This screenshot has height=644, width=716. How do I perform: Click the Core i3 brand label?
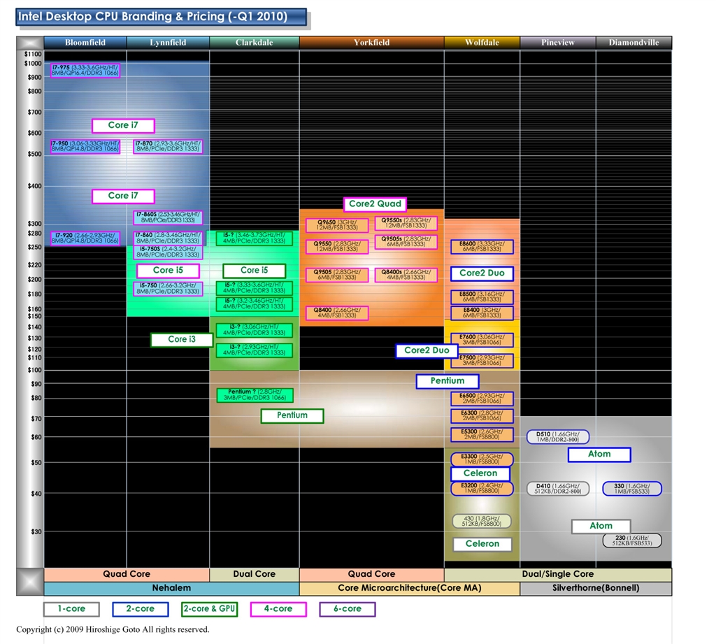(x=182, y=339)
